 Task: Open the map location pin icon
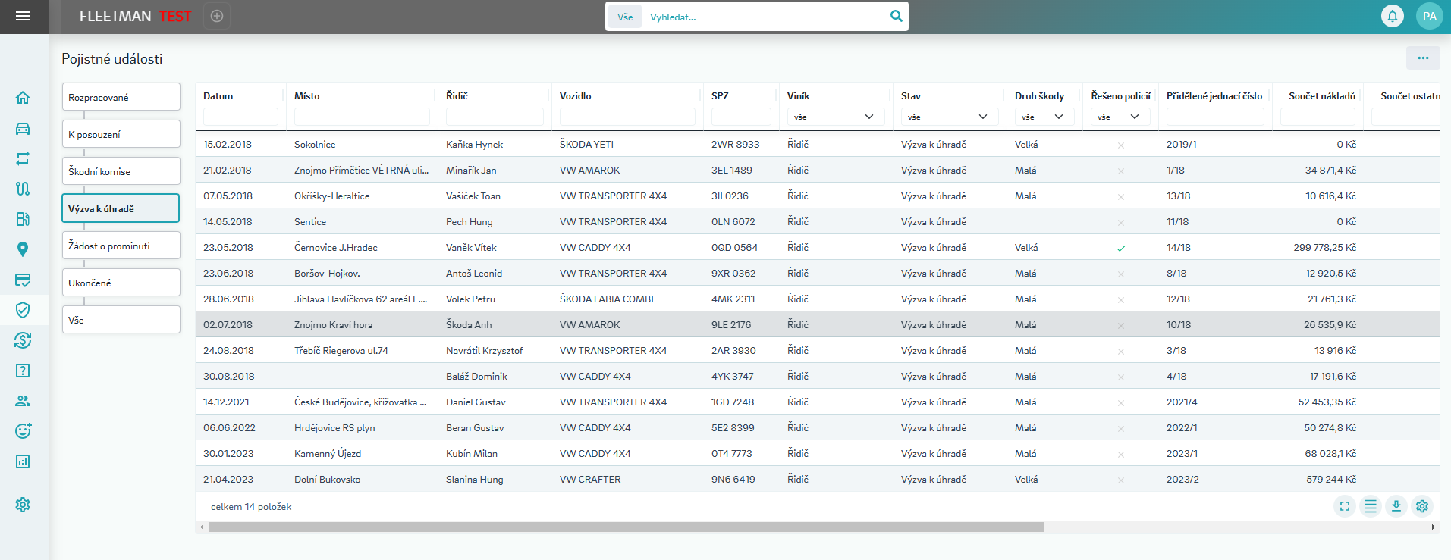23,249
